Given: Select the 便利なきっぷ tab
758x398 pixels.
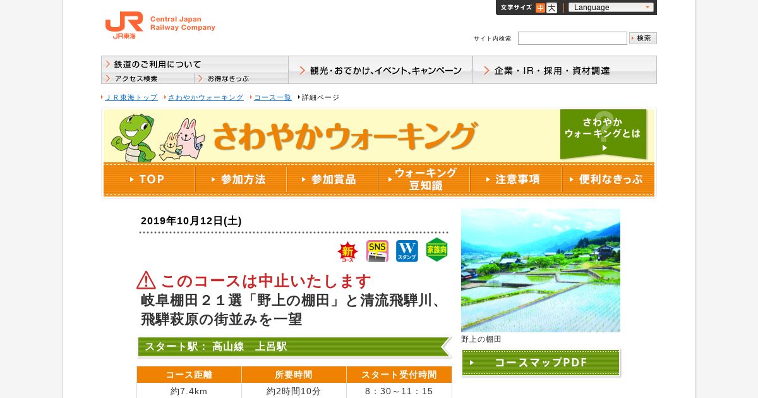Looking at the screenshot, I should (x=608, y=179).
